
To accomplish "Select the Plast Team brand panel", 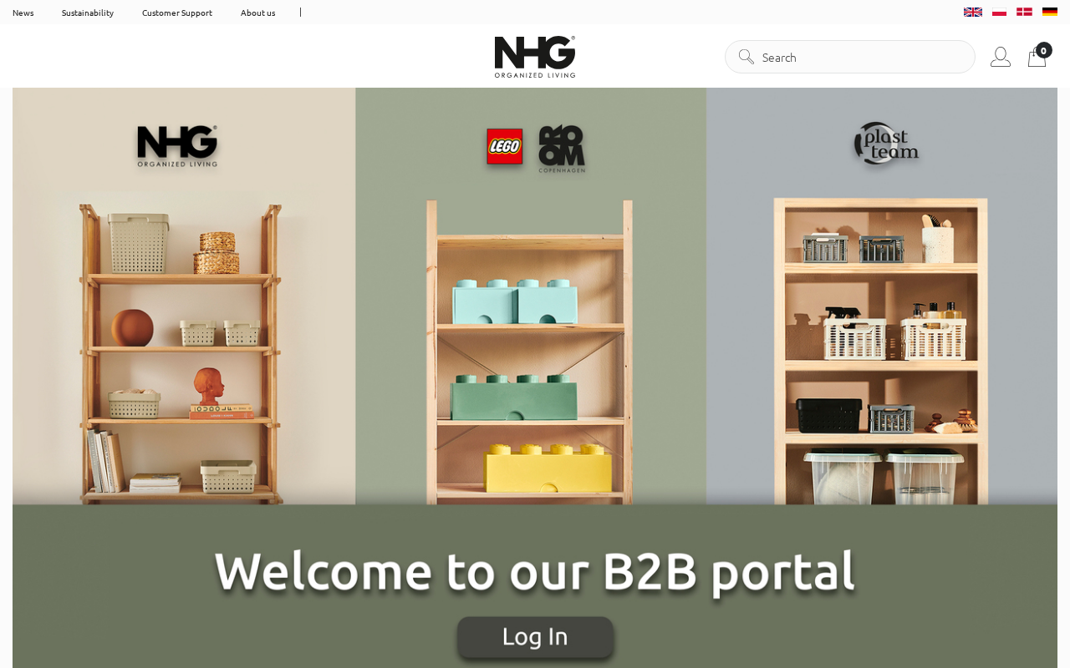I will pyautogui.click(x=882, y=296).
